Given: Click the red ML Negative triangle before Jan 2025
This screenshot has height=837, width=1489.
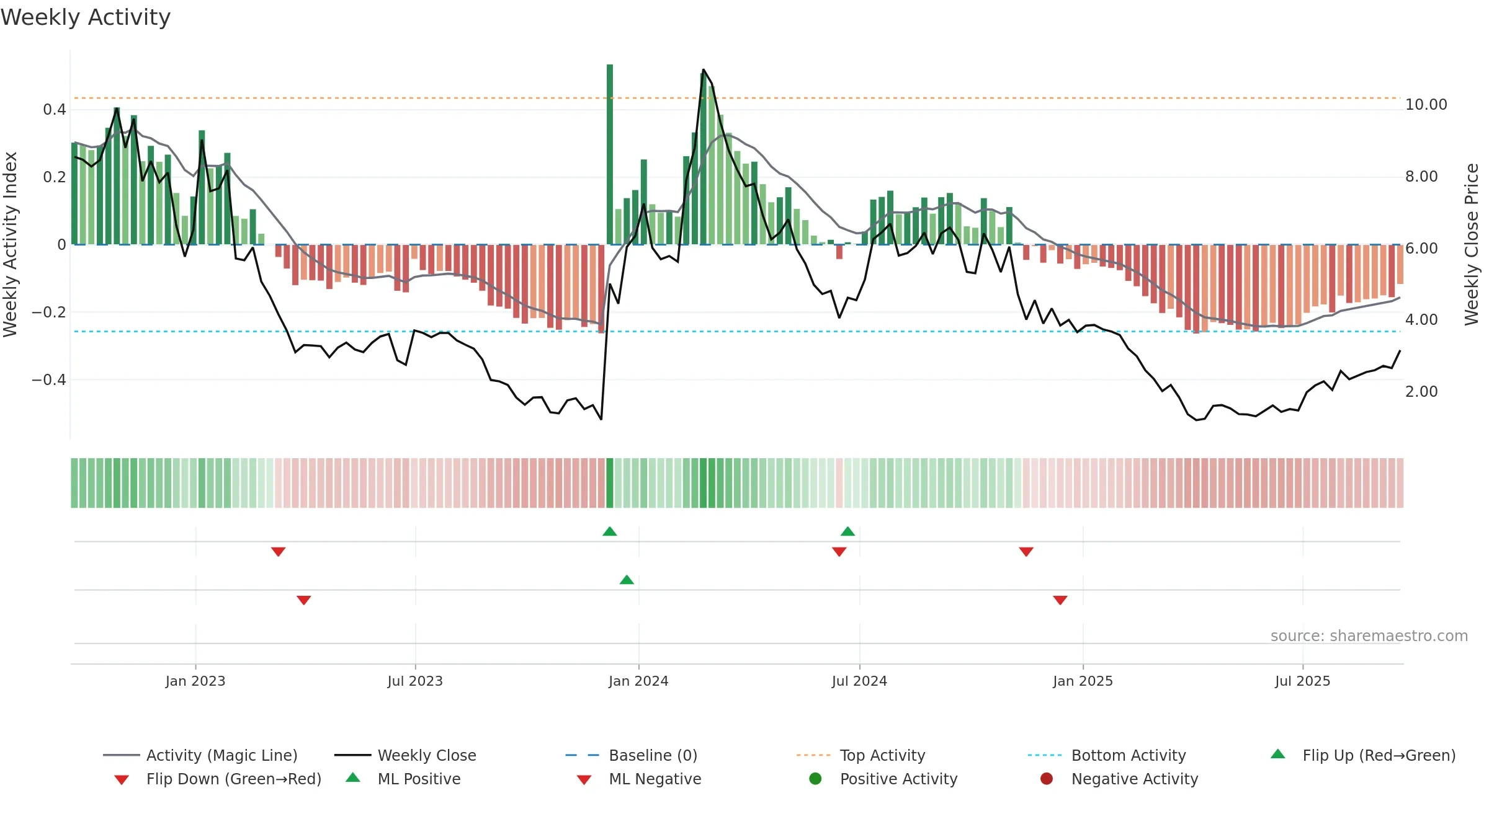Looking at the screenshot, I should 1060,600.
